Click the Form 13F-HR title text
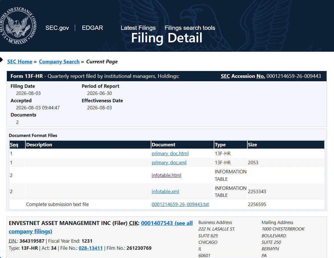334x258 pixels. click(27, 76)
